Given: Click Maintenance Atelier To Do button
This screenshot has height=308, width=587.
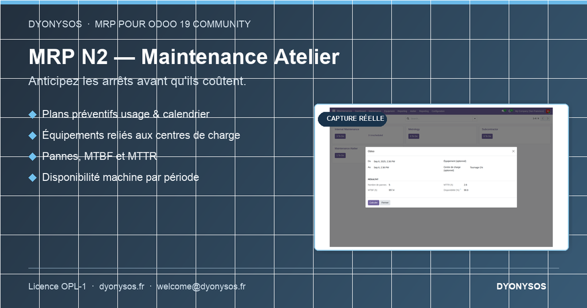Looking at the screenshot, I should coord(340,156).
